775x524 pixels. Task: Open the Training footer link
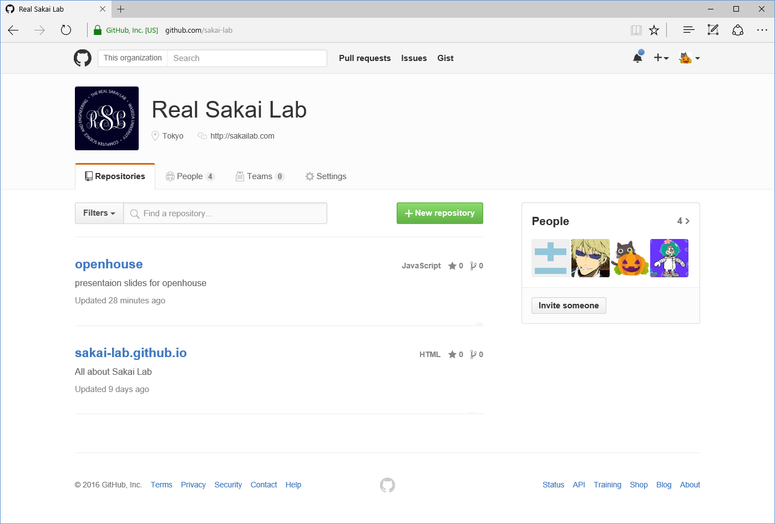607,485
